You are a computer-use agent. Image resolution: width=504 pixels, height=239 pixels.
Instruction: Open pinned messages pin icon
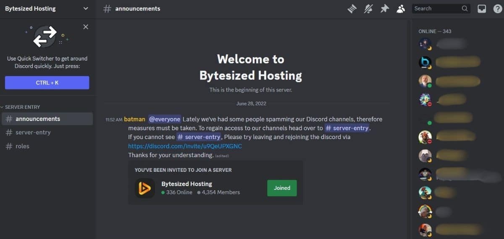point(385,8)
